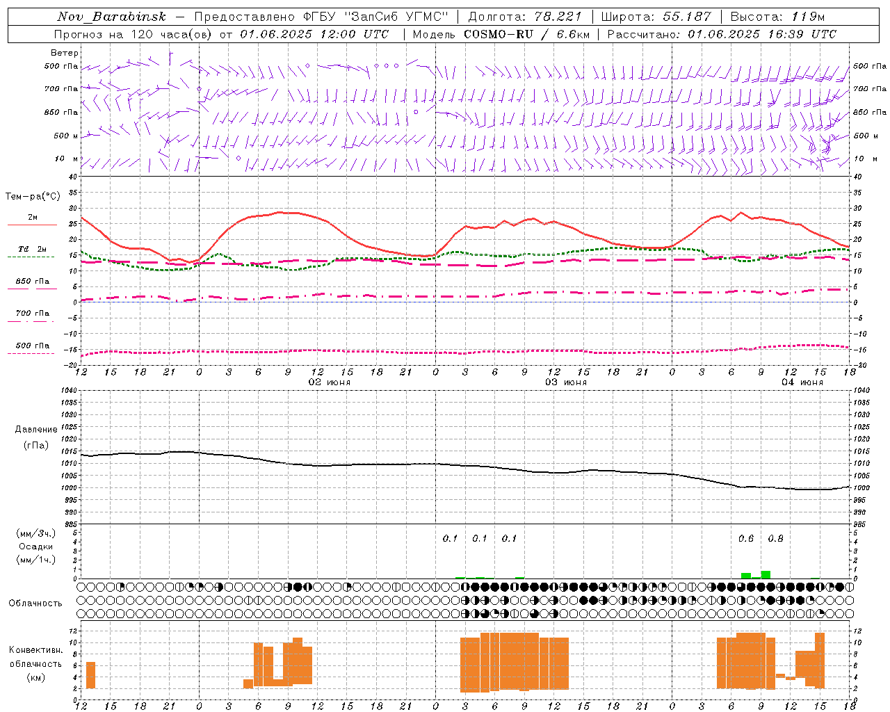Click the station name Nov_Barabinsk in header

(111, 17)
